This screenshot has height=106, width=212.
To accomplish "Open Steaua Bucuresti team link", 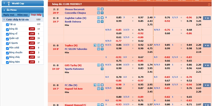I will coord(75,9).
